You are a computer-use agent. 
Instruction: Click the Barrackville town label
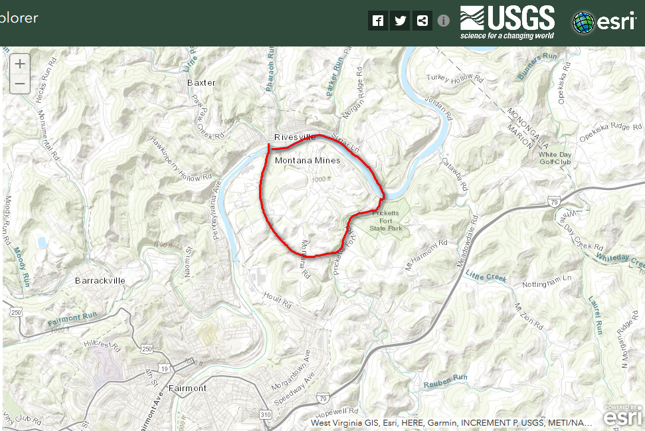point(100,280)
